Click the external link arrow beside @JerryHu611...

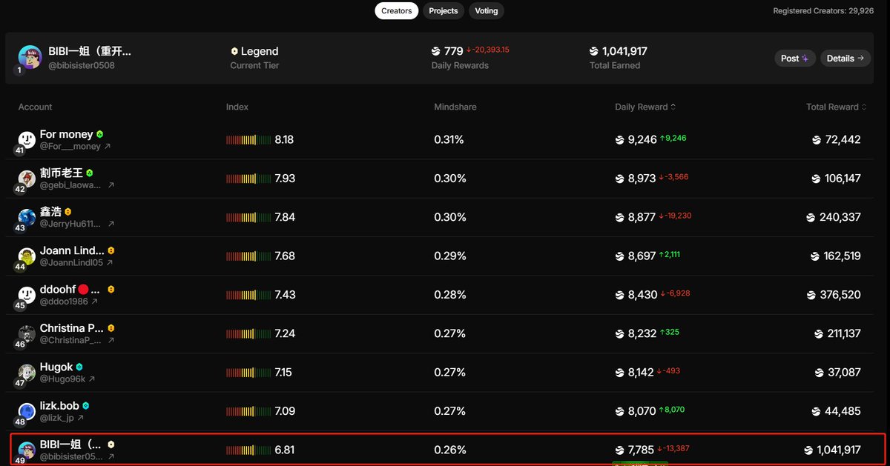111,224
